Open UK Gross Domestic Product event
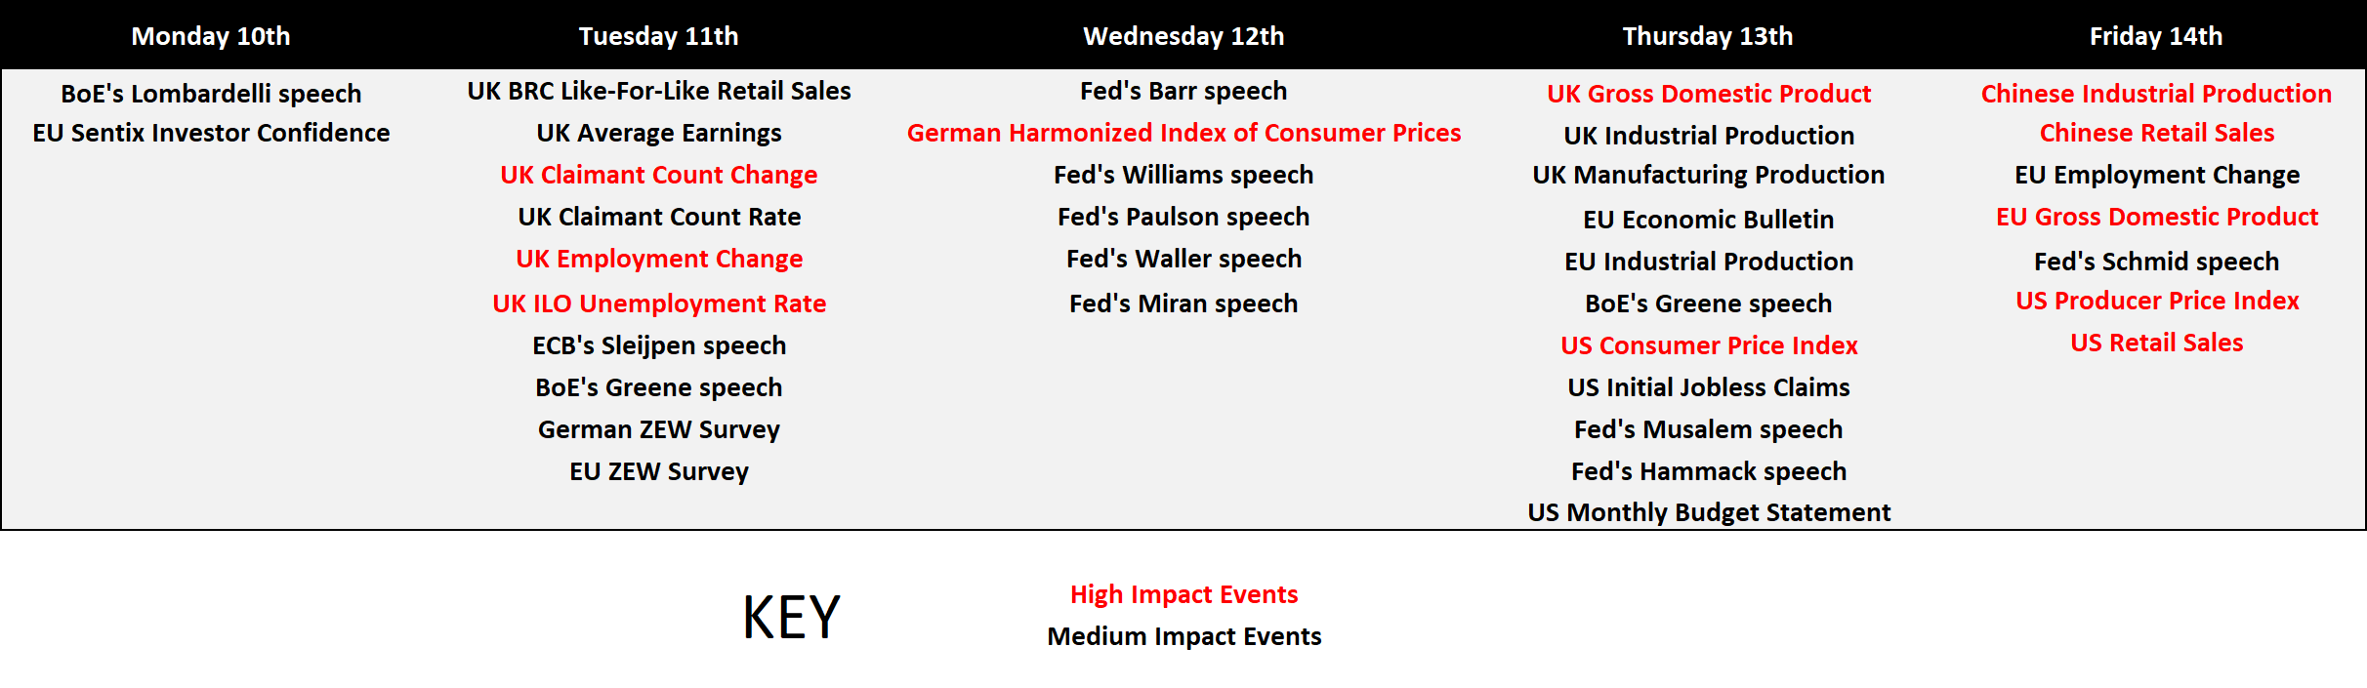 pos(1709,94)
